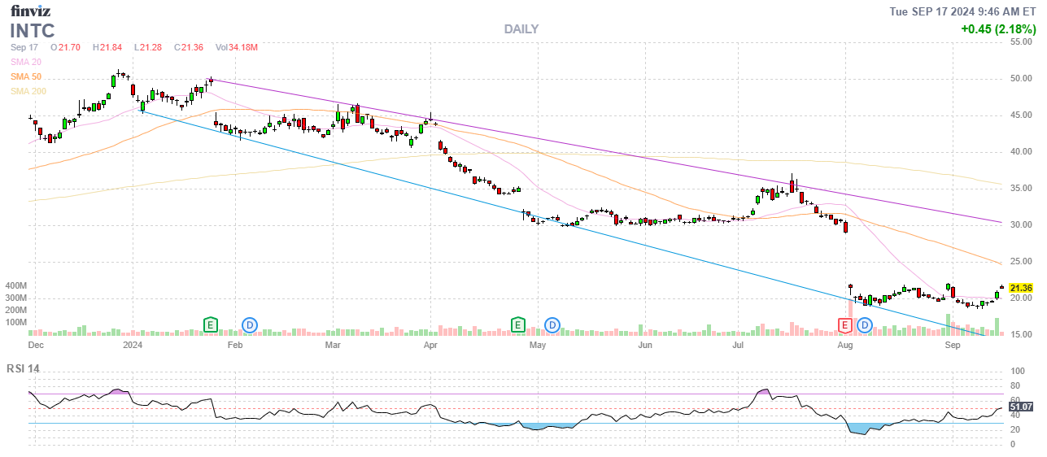Click the green earnings marker in late January
1047x457 pixels.
point(210,325)
